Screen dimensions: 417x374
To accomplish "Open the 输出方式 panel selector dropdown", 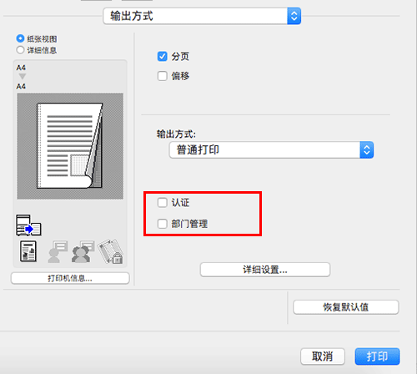I will click(x=202, y=16).
